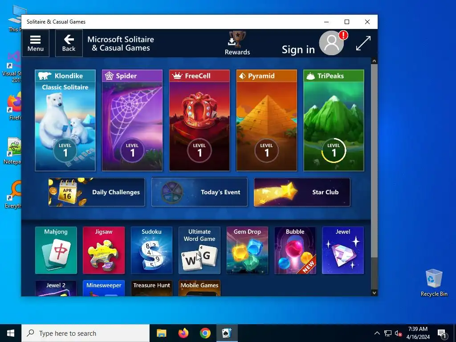Open File Explorer from the taskbar

point(161,333)
